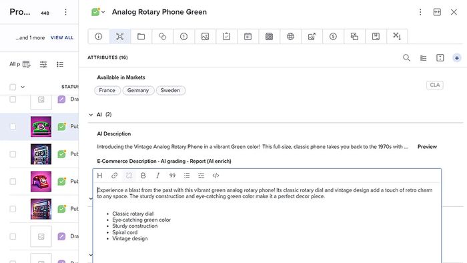
Task: Select checkbox of second radio product row
Action: click(x=13, y=209)
